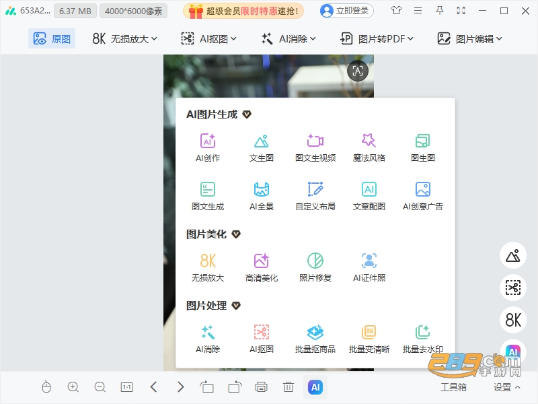The image size is (538, 404).
Task: Click the VIP badge beside 图片处理
Action: click(x=236, y=306)
